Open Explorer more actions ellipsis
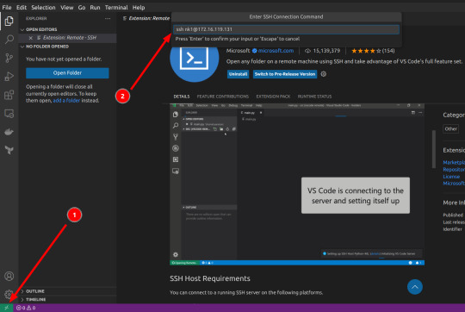This screenshot has width=465, height=312. pyautogui.click(x=108, y=18)
